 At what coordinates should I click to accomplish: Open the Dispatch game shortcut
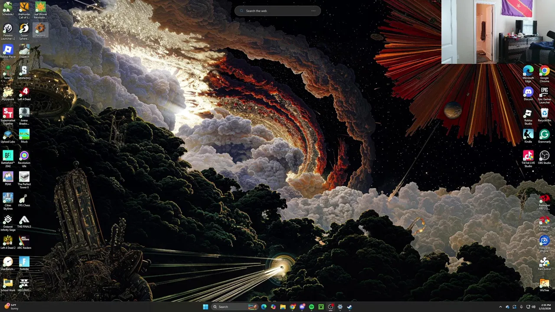pyautogui.click(x=24, y=52)
